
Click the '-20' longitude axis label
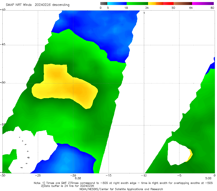pos(73,175)
